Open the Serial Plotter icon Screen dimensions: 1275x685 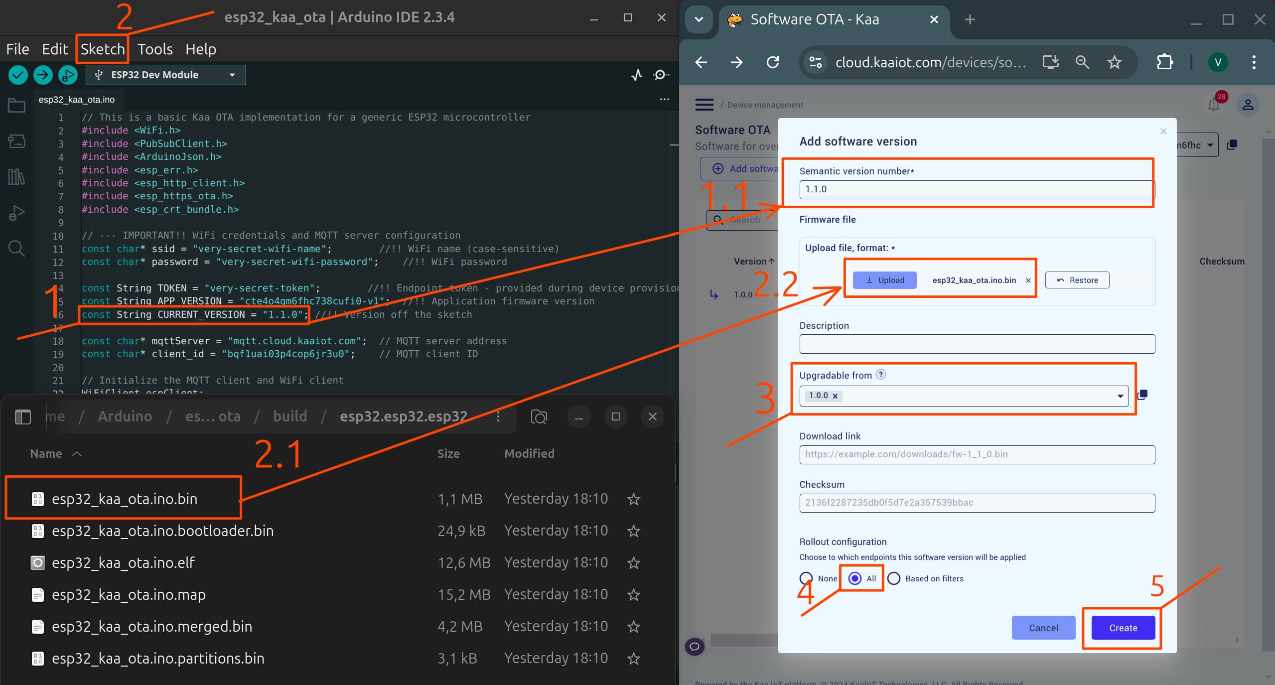pyautogui.click(x=636, y=75)
